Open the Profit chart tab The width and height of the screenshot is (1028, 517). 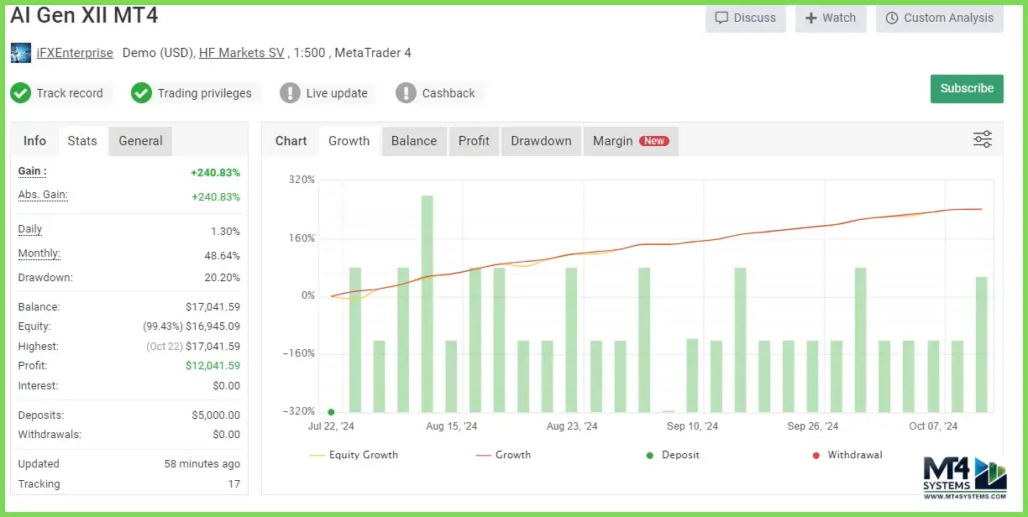[x=474, y=141]
